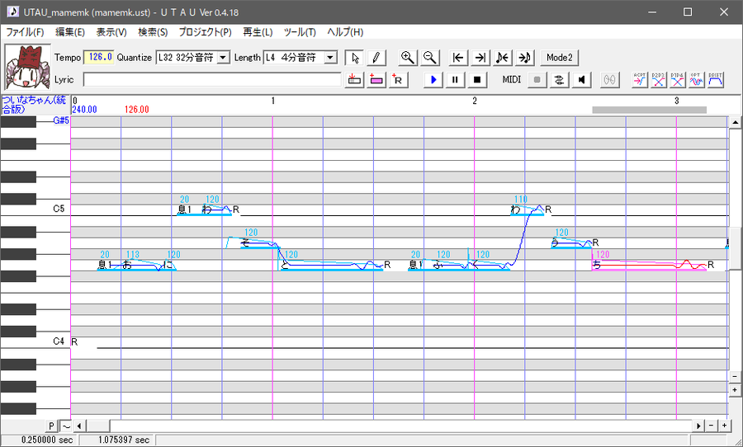Open the ツール(T) menu
The image size is (743, 447).
(300, 32)
